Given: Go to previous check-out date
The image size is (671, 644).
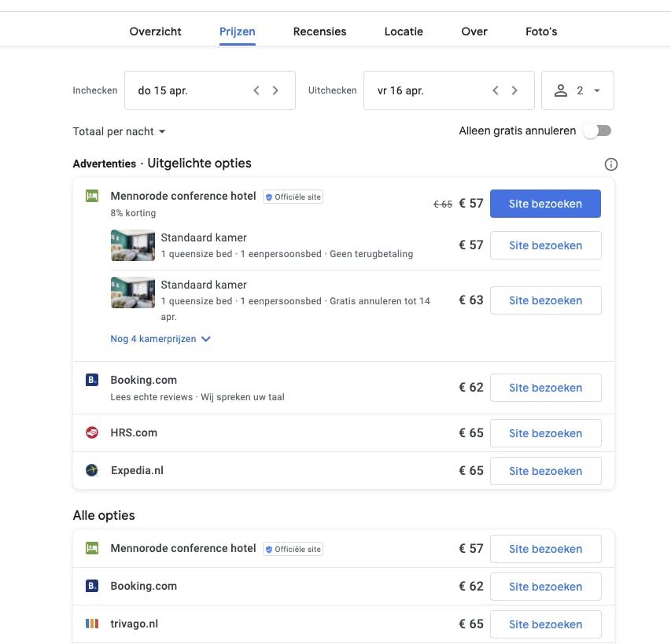Looking at the screenshot, I should click(x=496, y=90).
